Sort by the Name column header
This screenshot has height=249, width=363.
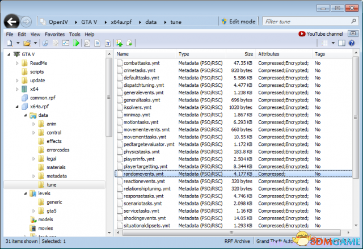pos(145,54)
